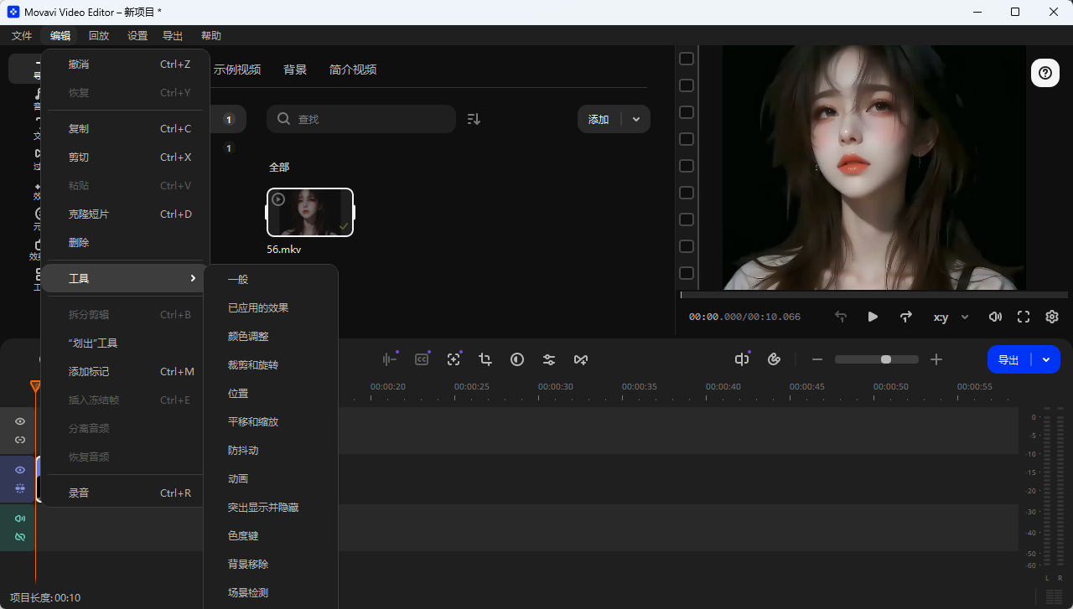Screen dimensions: 1073x609
Task: Click the transition wizard icon
Action: 581,359
